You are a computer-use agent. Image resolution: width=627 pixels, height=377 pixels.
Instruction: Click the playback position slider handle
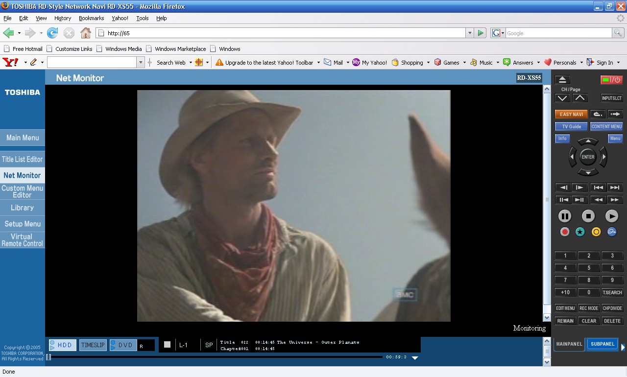click(48, 357)
